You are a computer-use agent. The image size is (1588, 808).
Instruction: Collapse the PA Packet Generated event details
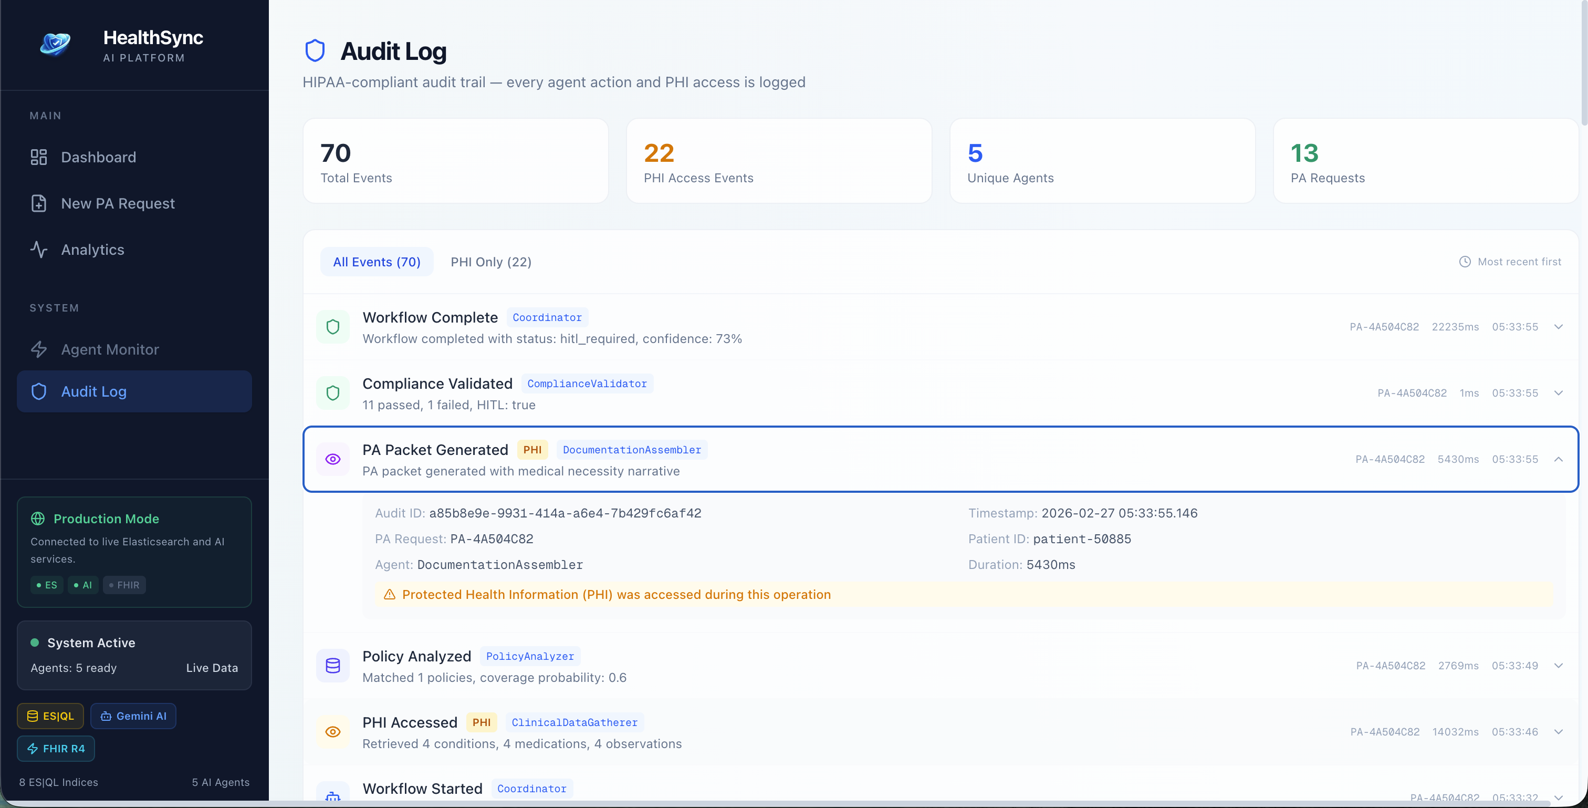(x=1558, y=460)
